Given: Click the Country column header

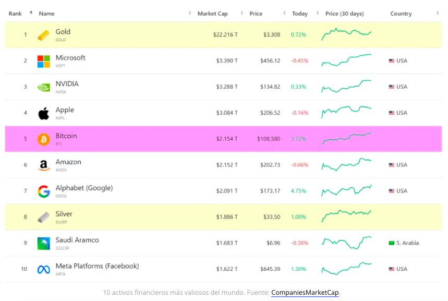Looking at the screenshot, I should click(x=401, y=14).
